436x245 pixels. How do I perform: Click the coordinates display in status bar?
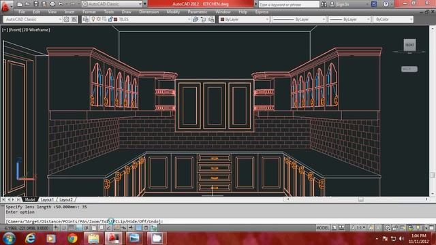pyautogui.click(x=27, y=228)
